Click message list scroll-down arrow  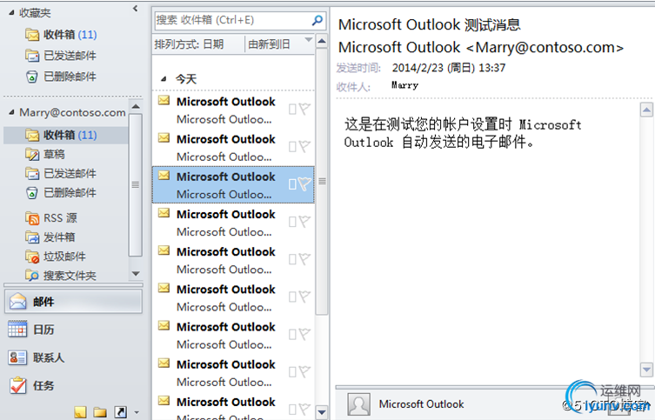tap(322, 412)
